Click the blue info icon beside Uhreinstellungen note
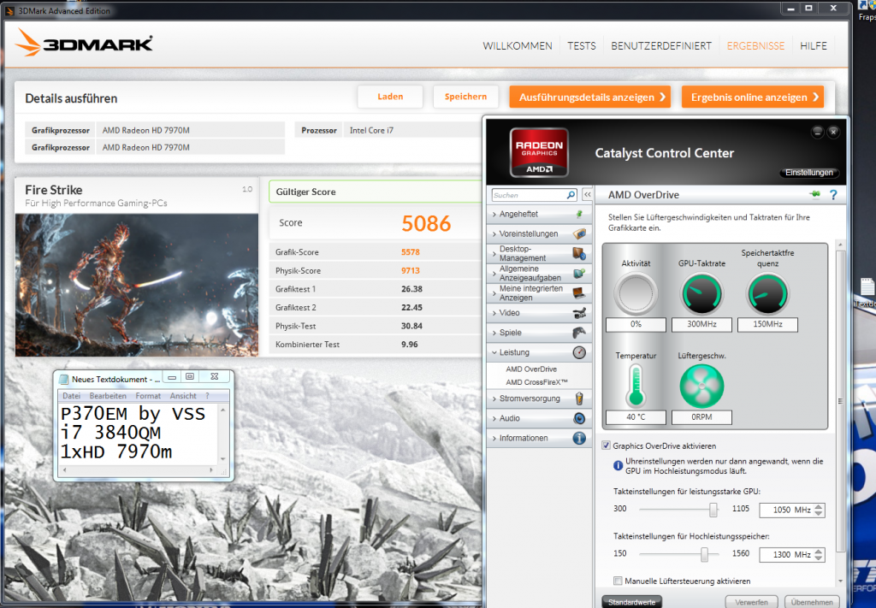 (x=618, y=465)
